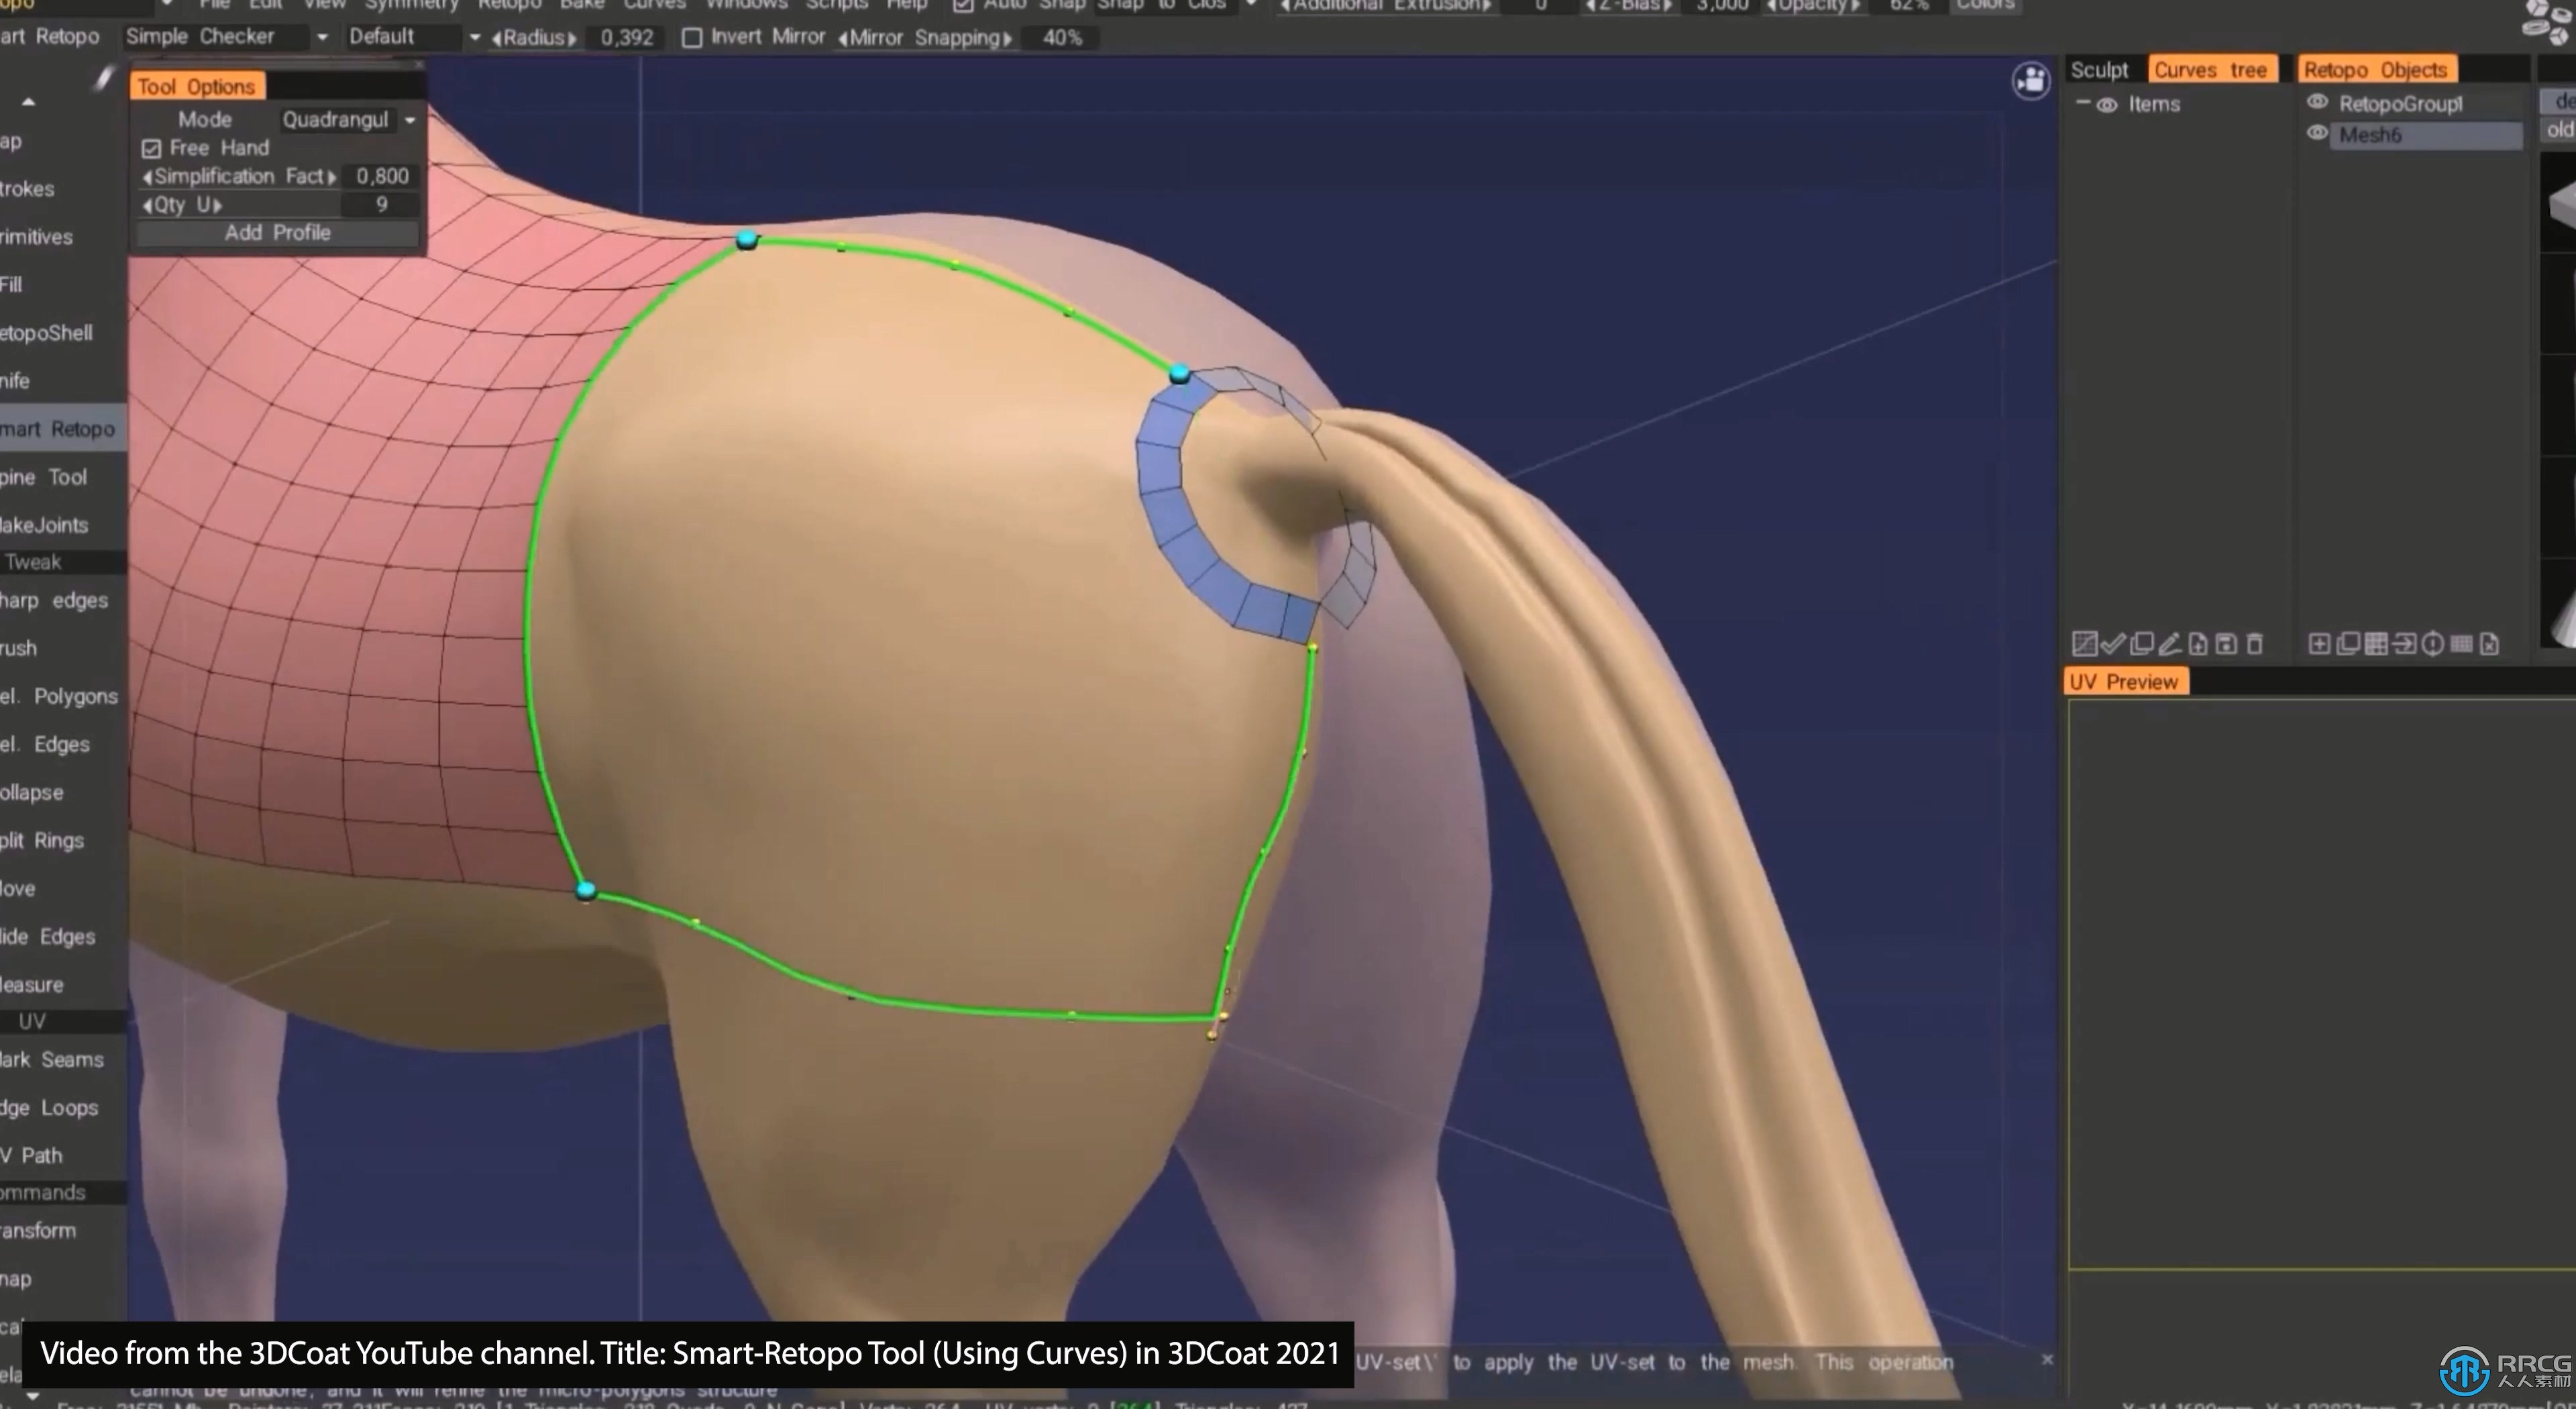This screenshot has height=1409, width=2576.
Task: Enable the Invert Mirror checkbox
Action: point(691,38)
